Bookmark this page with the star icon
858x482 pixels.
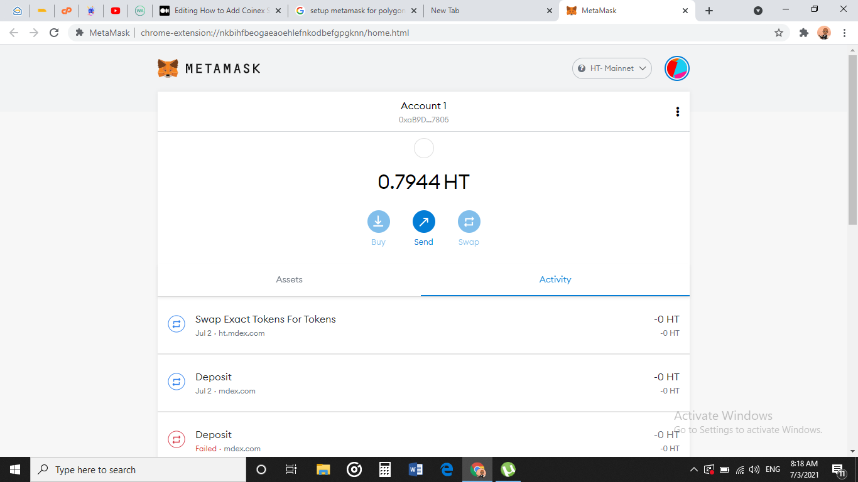tap(779, 33)
